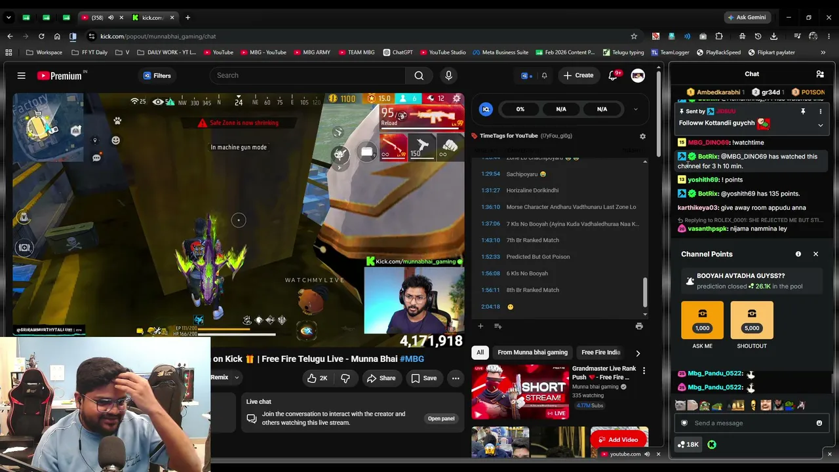839x472 pixels.
Task: Print the timetags list
Action: pos(639,326)
